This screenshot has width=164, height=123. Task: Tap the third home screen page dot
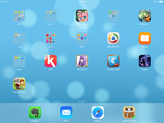[84, 102]
